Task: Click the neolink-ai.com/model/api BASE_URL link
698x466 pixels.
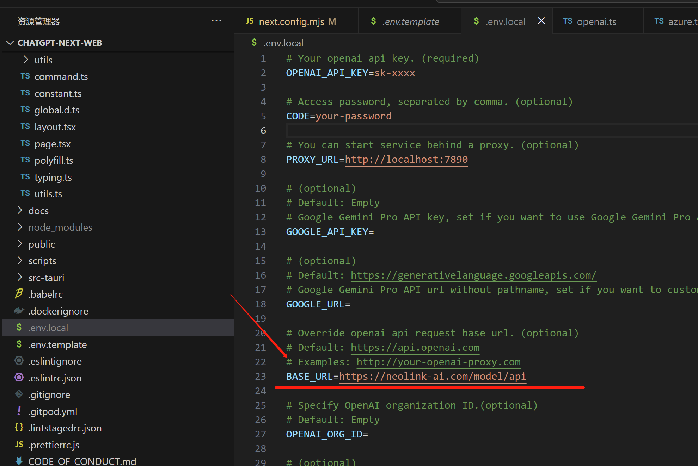Action: 433,376
